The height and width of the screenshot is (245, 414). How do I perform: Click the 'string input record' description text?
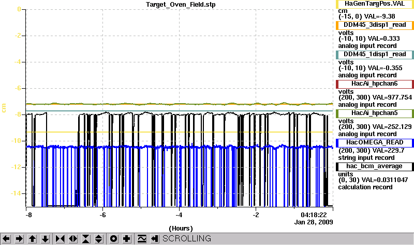click(366, 158)
